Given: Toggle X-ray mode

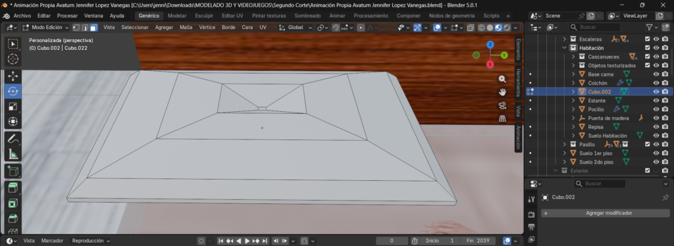Looking at the screenshot, I should point(471,28).
